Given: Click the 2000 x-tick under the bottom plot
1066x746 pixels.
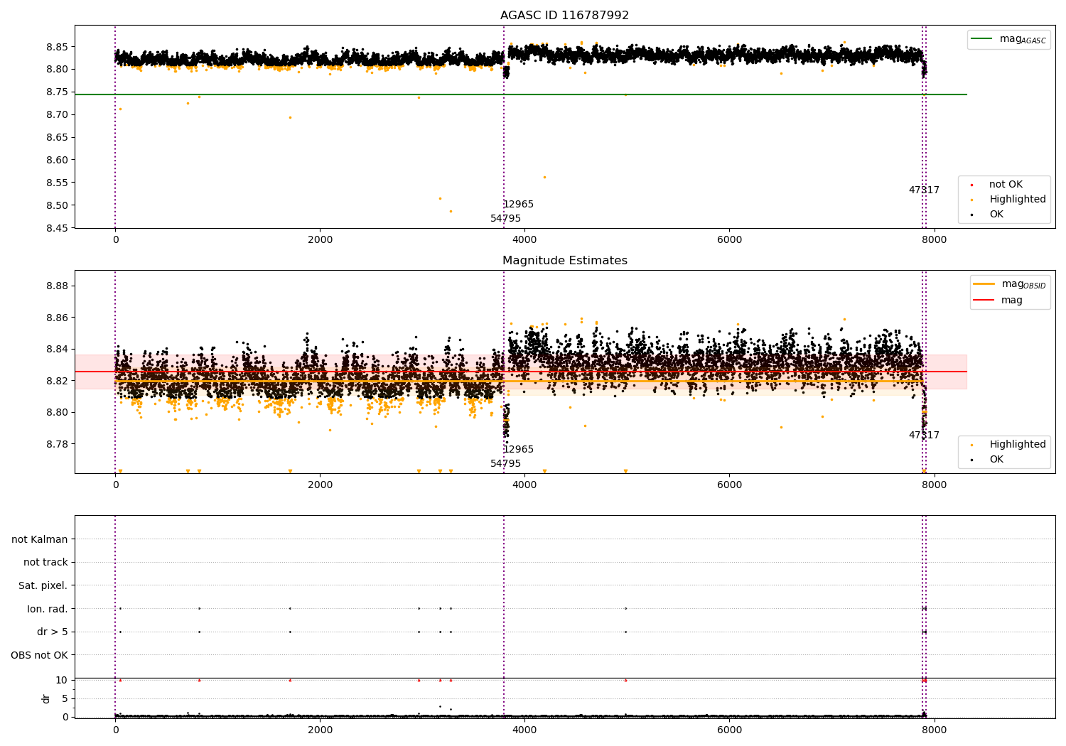Looking at the screenshot, I should 320,730.
